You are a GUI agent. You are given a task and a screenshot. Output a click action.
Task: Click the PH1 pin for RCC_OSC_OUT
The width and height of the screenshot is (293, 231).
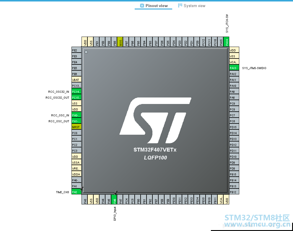point(76,121)
